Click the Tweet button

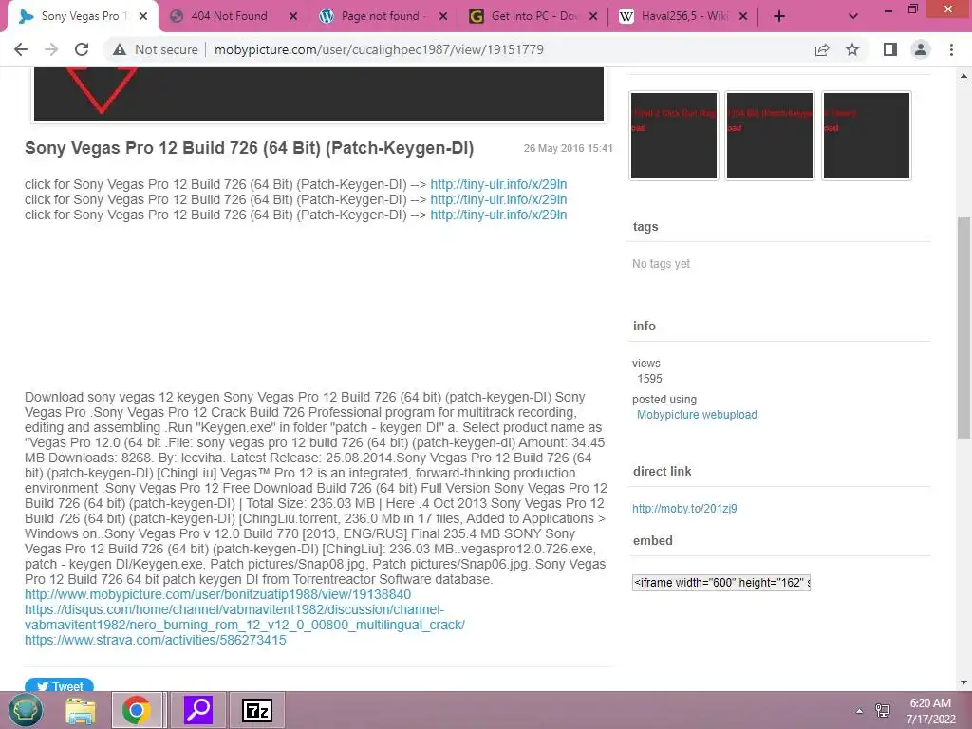click(x=60, y=685)
